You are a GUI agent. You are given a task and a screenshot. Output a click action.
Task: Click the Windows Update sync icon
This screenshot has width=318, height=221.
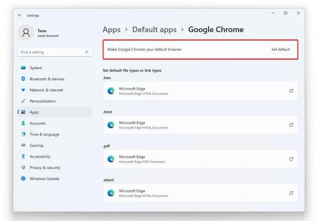click(x=23, y=179)
